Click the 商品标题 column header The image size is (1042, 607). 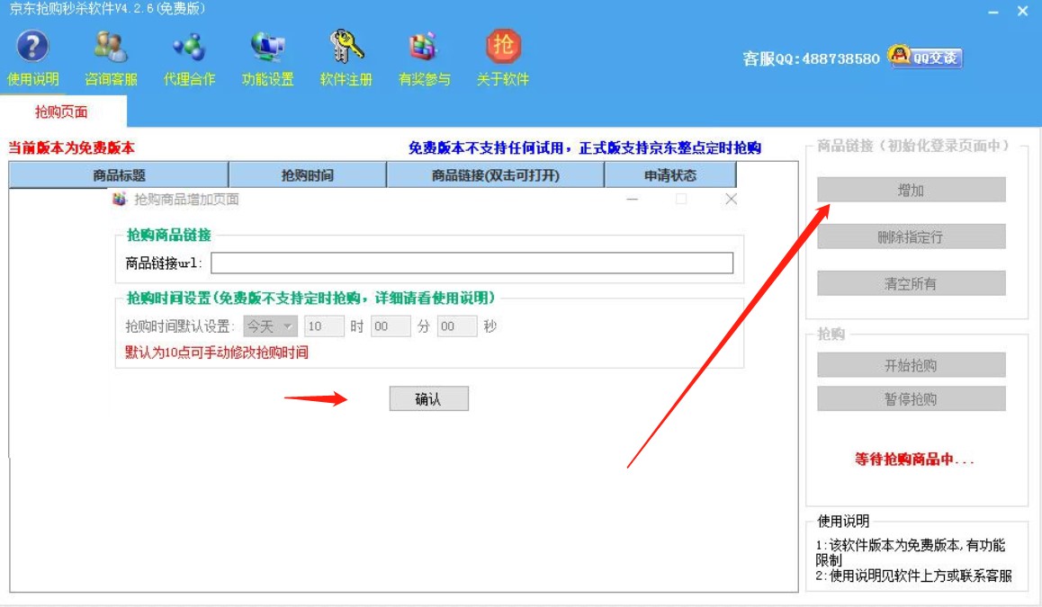tap(119, 175)
